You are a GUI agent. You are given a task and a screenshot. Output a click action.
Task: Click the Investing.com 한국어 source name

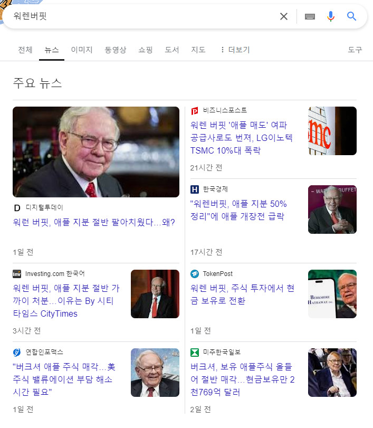[x=55, y=273]
